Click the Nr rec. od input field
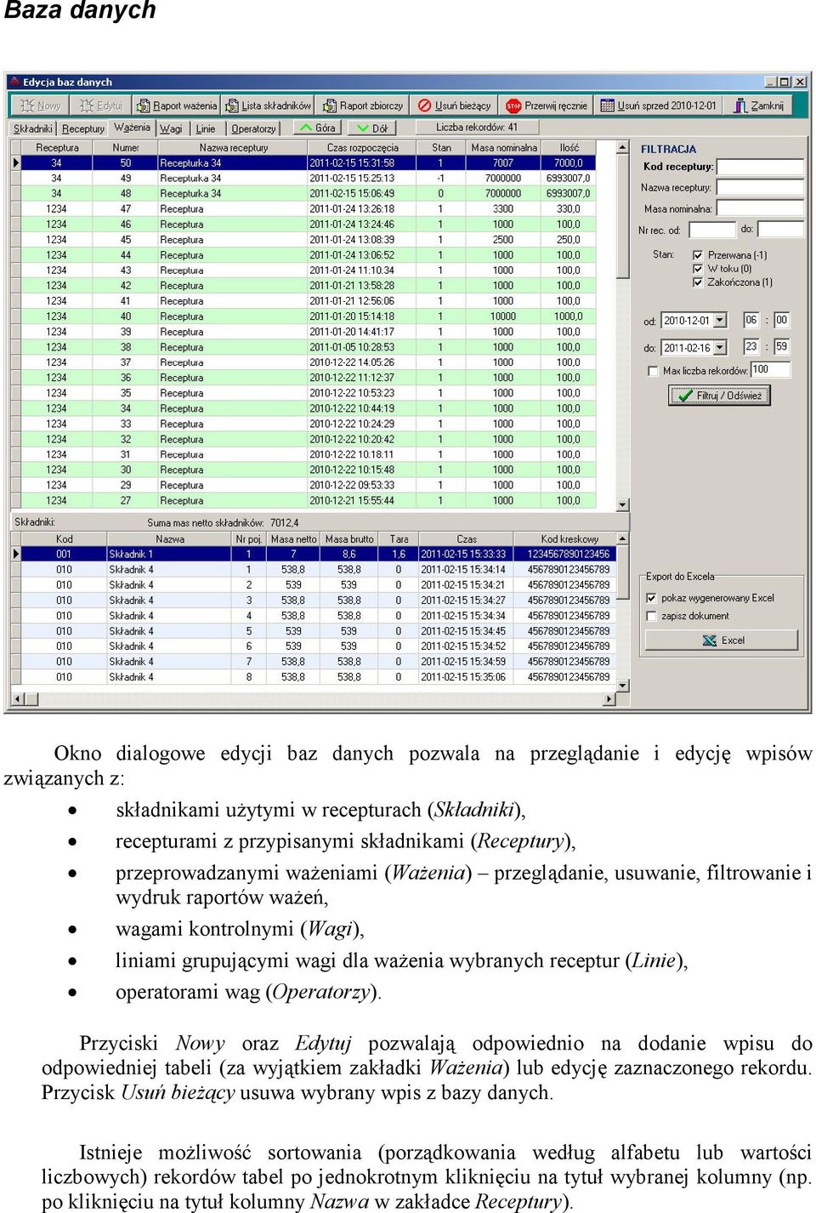This screenshot has width=816, height=1213. [711, 229]
